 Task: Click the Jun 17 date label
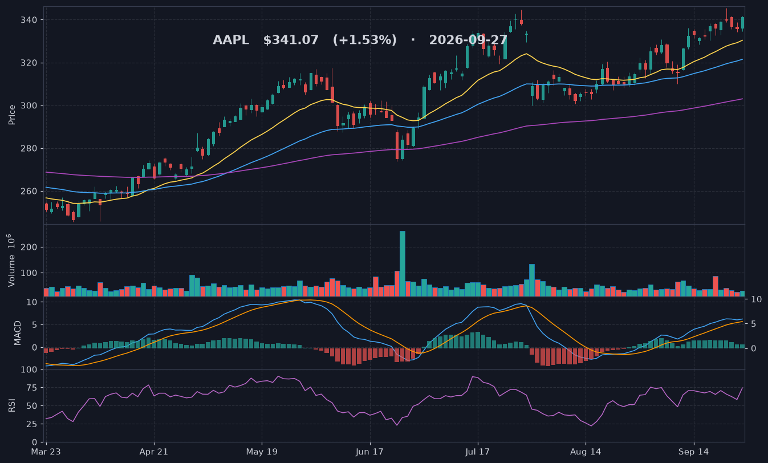pyautogui.click(x=369, y=451)
